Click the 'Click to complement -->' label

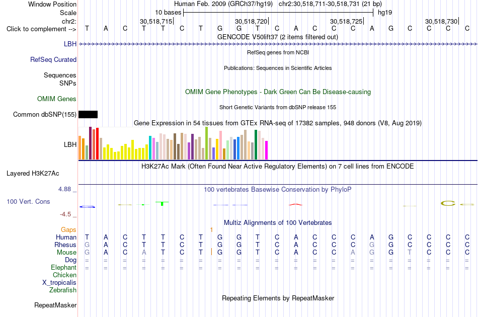pos(41,29)
